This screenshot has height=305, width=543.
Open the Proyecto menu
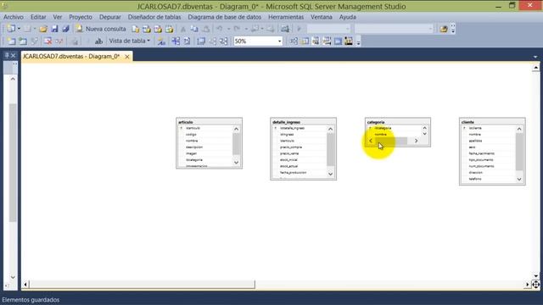click(81, 17)
